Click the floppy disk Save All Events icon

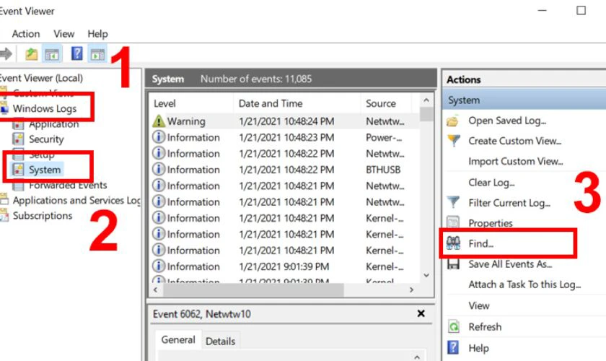(454, 264)
